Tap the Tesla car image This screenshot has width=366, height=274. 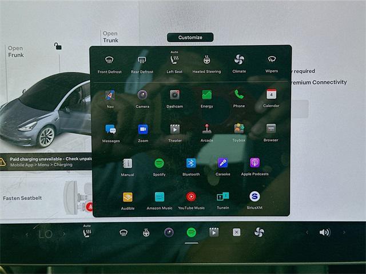point(46,110)
